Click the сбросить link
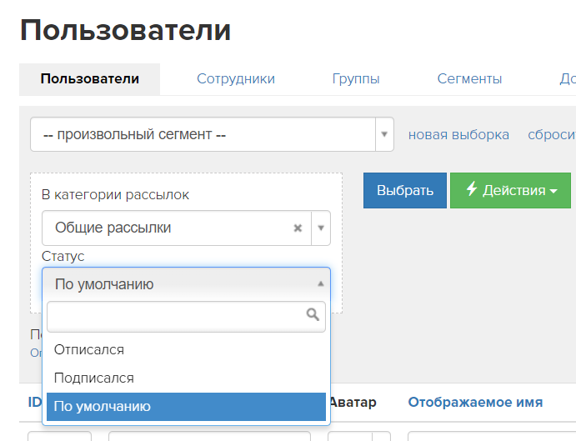Image resolution: width=576 pixels, height=441 pixels. [x=552, y=135]
